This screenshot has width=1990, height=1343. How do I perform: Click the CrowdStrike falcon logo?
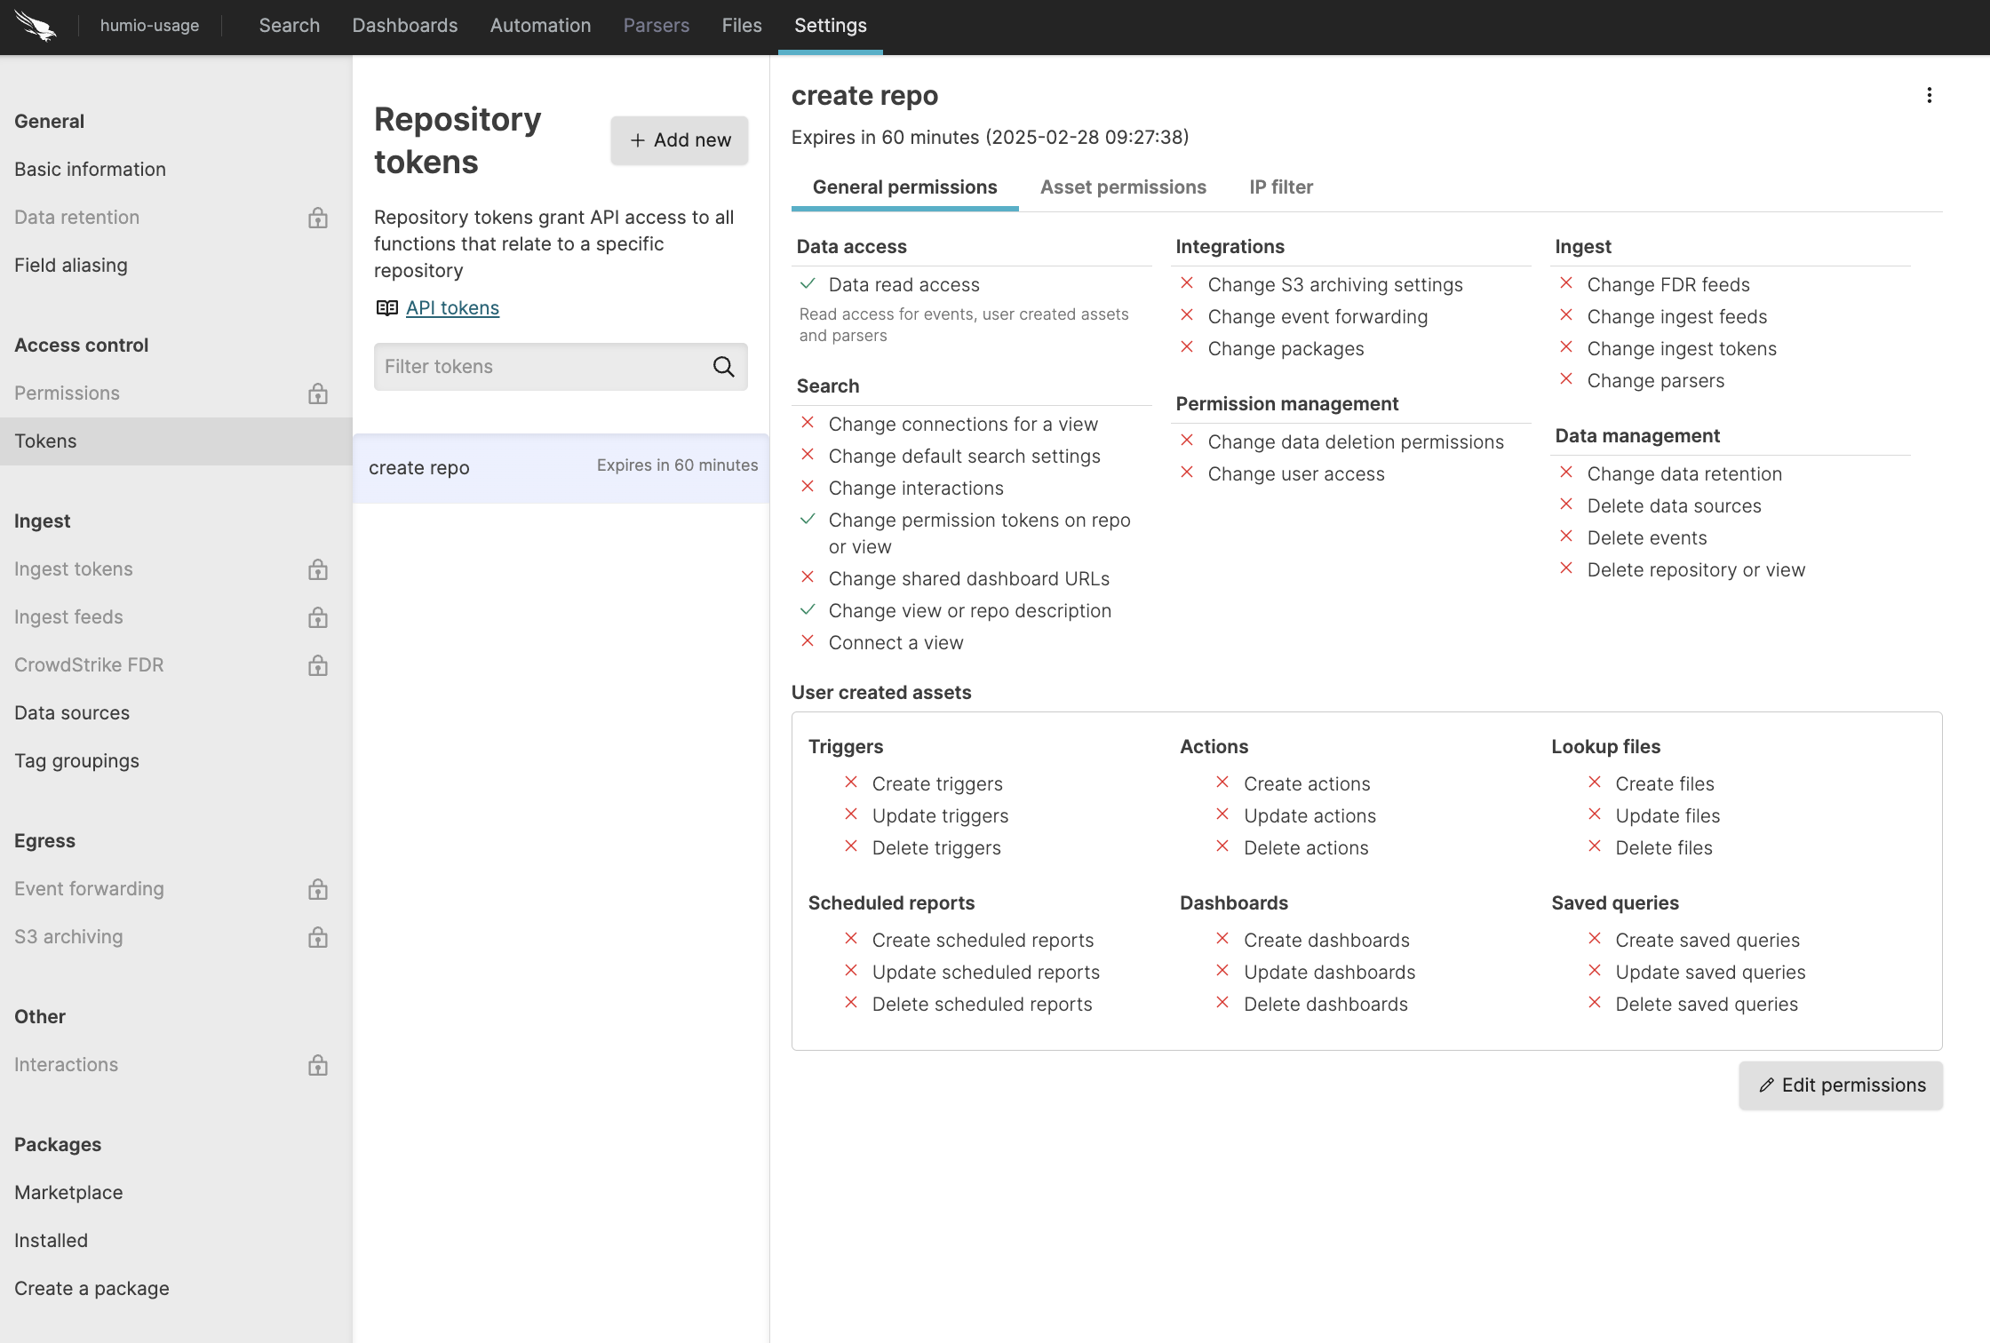tap(36, 27)
